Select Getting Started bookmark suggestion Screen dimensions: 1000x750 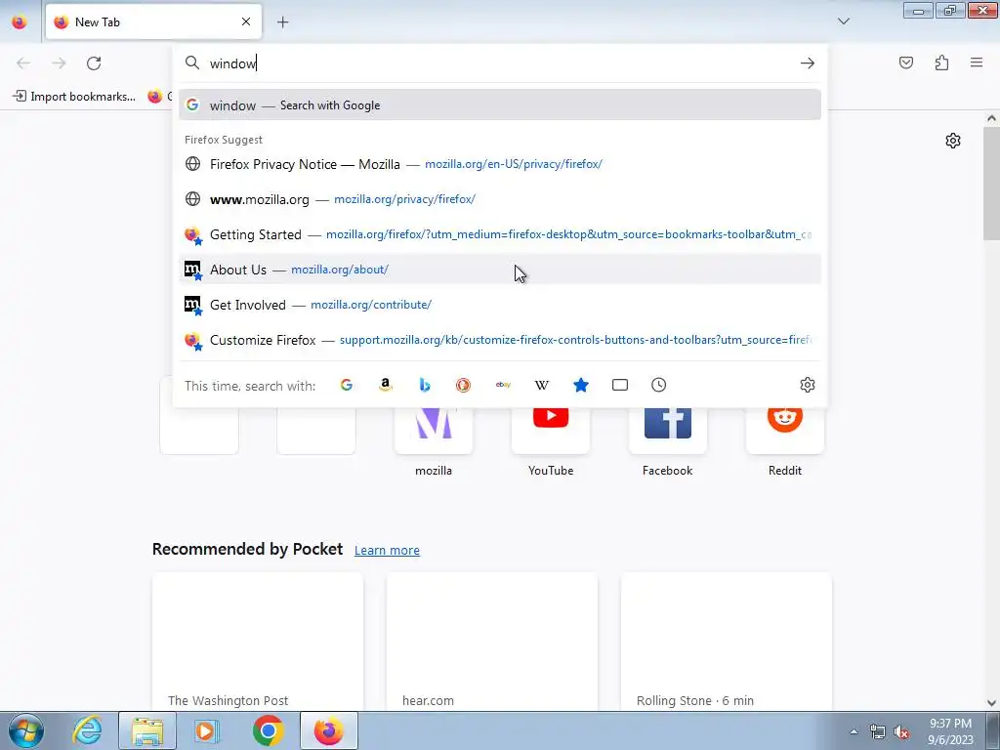(500, 234)
